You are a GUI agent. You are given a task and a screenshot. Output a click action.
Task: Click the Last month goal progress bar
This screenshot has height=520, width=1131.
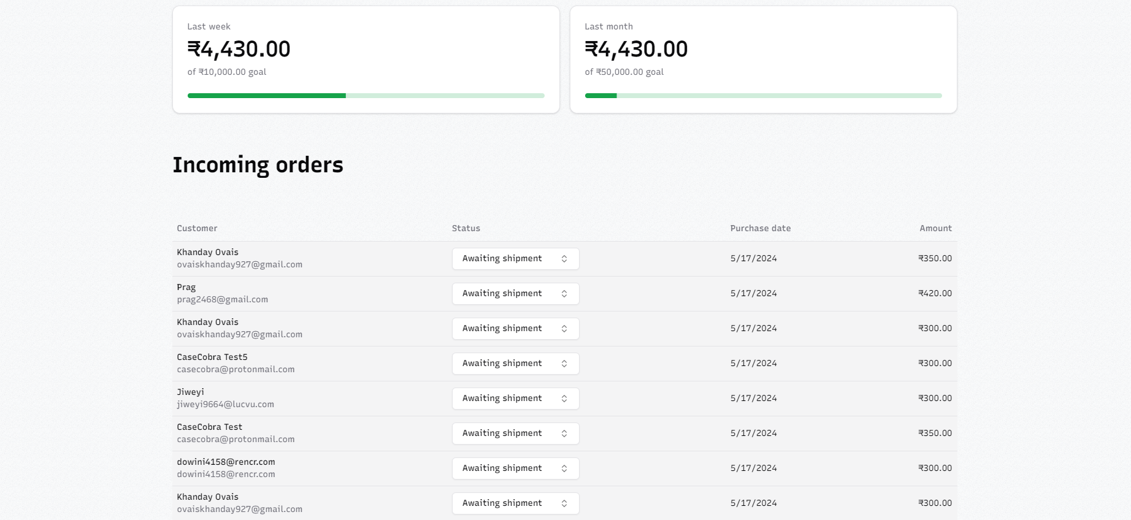coord(763,96)
